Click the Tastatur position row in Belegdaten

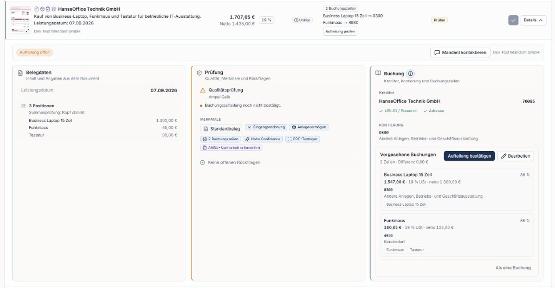tap(103, 135)
